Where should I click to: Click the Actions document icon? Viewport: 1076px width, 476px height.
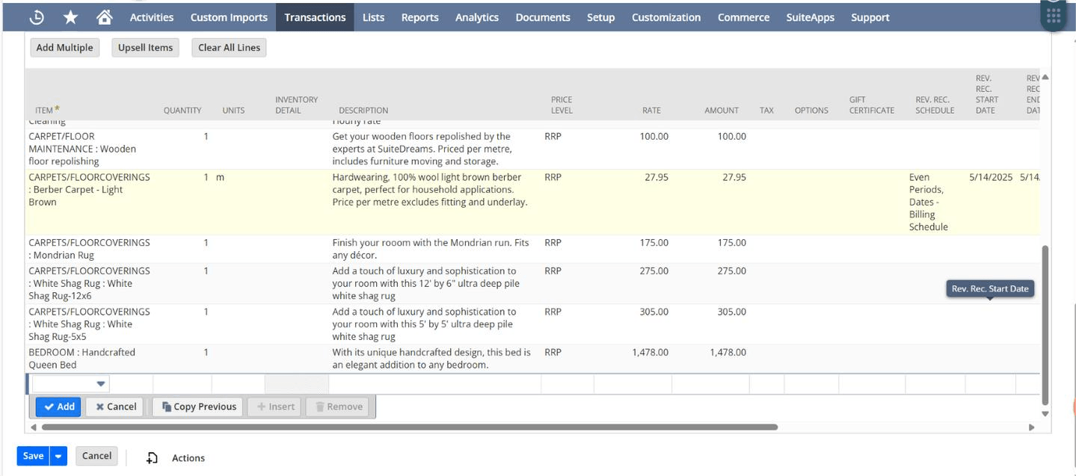point(152,458)
